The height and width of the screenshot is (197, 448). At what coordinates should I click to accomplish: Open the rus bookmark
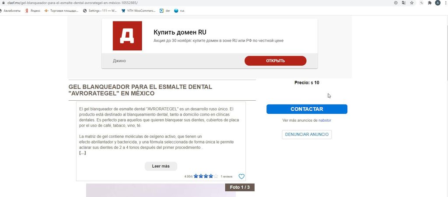click(x=179, y=11)
